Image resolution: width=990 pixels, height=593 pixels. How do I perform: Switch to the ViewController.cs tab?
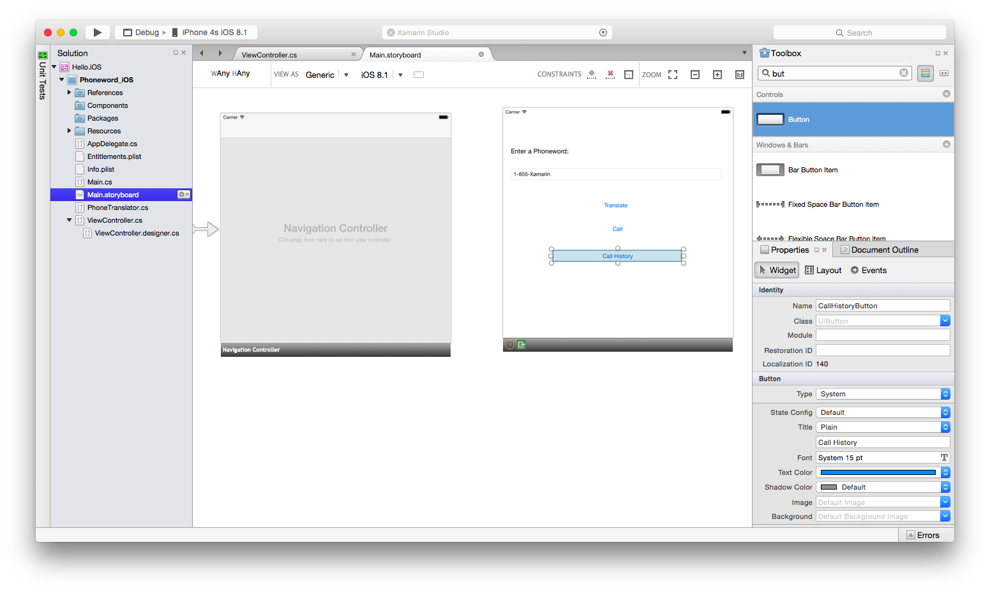pos(269,55)
